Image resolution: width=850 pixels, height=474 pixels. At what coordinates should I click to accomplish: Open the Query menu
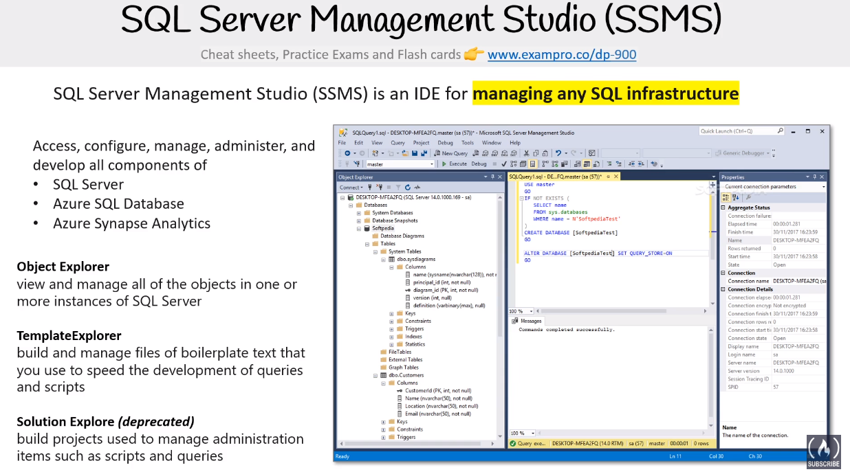coord(397,143)
